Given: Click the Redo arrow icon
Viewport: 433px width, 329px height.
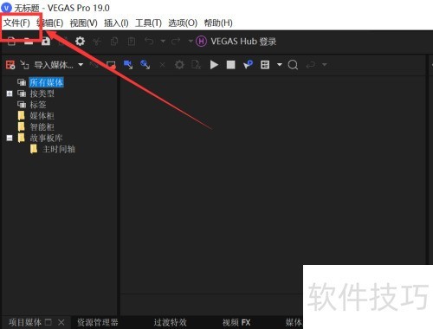Looking at the screenshot, I should point(176,42).
